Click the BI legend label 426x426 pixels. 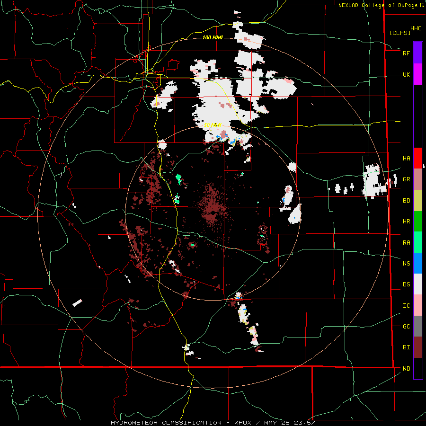pyautogui.click(x=406, y=347)
